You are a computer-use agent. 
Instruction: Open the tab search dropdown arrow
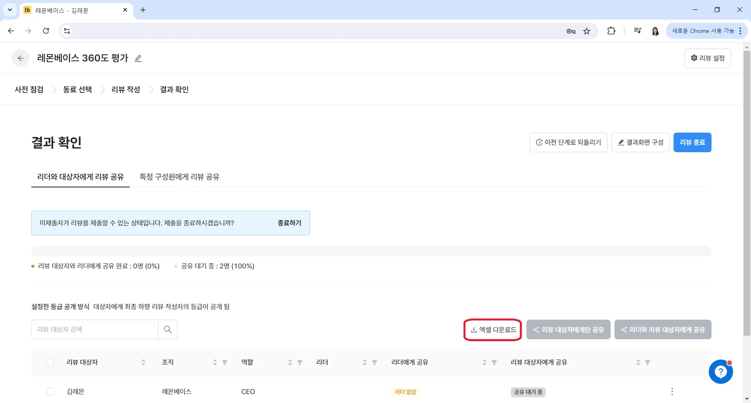(10, 10)
